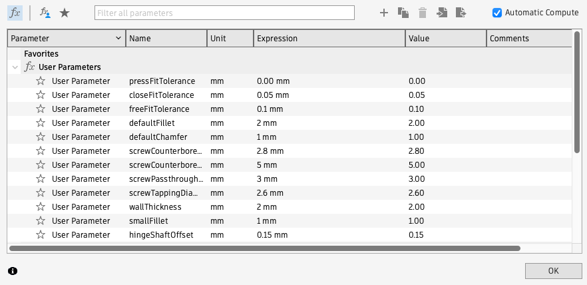Screen dimensions: 587x285
Task: Focus the Filter all parameters field
Action: tap(224, 13)
